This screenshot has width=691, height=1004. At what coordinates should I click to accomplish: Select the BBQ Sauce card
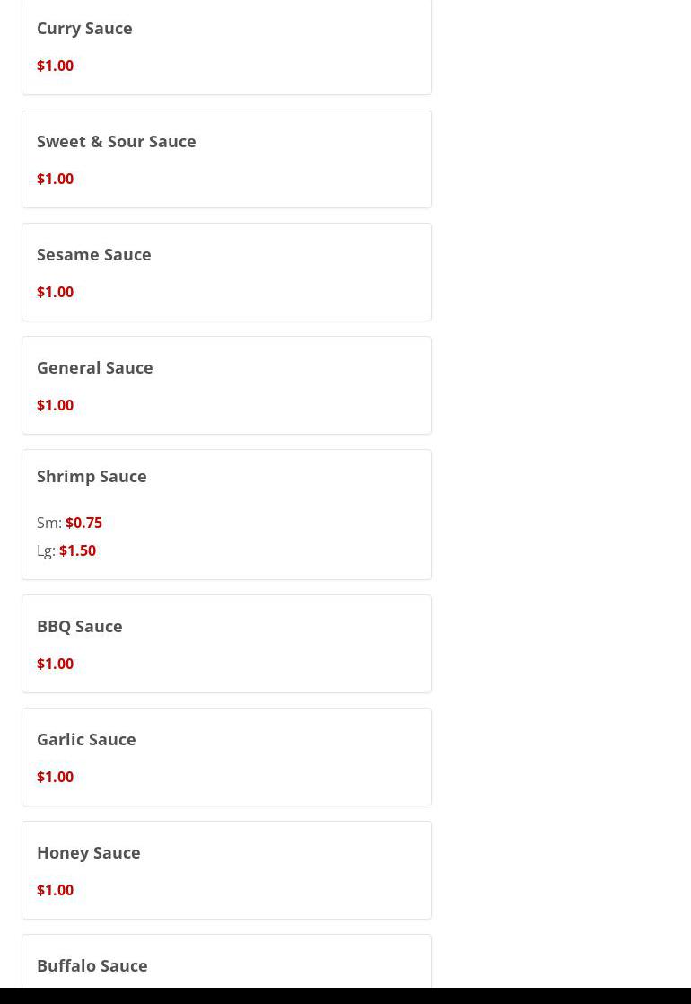[x=226, y=644]
